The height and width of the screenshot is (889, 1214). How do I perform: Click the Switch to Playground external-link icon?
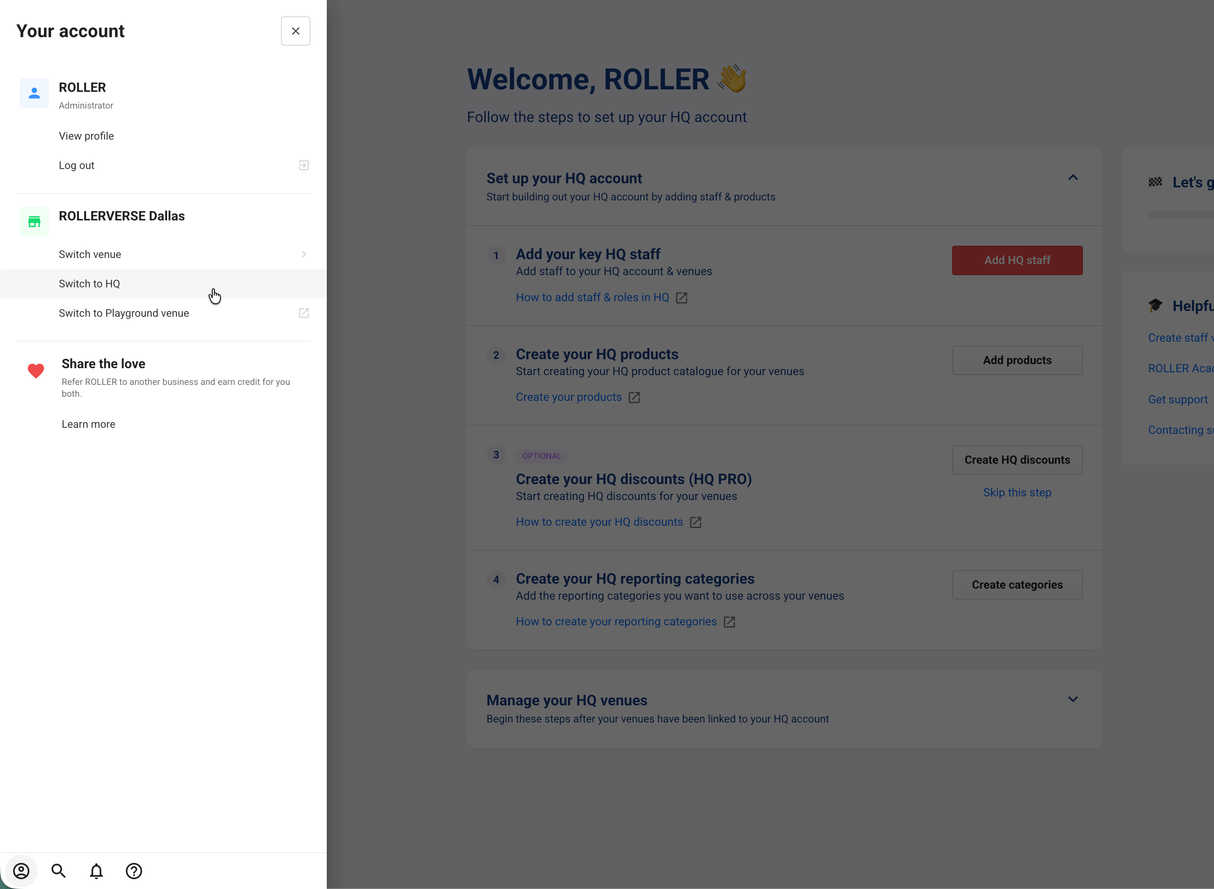pyautogui.click(x=304, y=313)
